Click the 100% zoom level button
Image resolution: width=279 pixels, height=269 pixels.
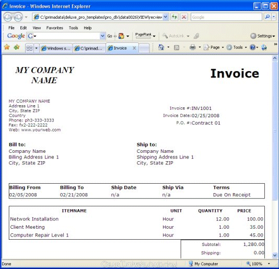pos(254,264)
